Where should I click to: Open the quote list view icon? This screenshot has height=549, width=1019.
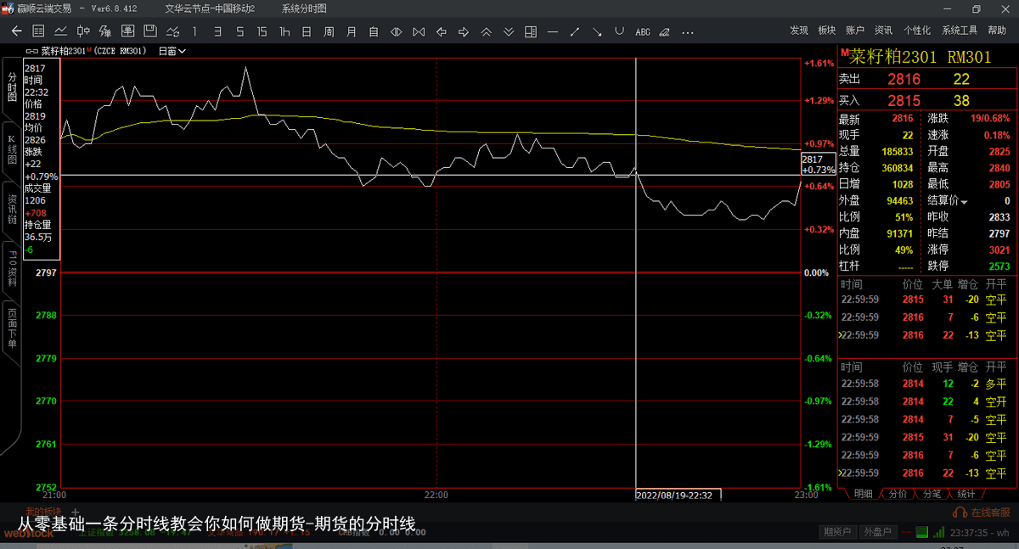(x=38, y=31)
